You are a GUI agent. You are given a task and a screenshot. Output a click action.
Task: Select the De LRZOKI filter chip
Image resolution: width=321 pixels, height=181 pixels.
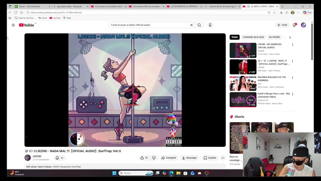[274, 37]
